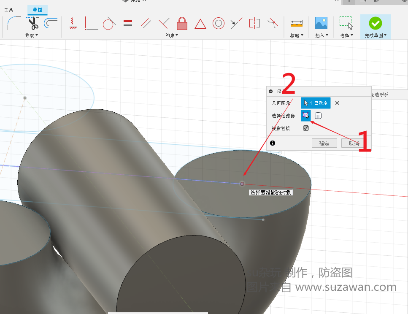Select the Curvature constraint
This screenshot has width=408, height=314.
pyautogui.click(x=273, y=23)
